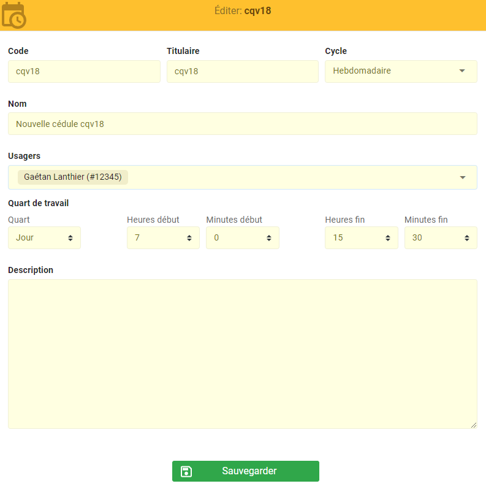This screenshot has height=489, width=486.
Task: Click the Quart de travail section label
Action: (x=39, y=203)
